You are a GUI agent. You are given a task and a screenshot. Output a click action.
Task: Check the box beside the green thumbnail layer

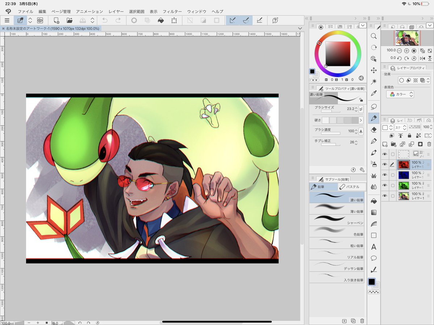coord(393,186)
